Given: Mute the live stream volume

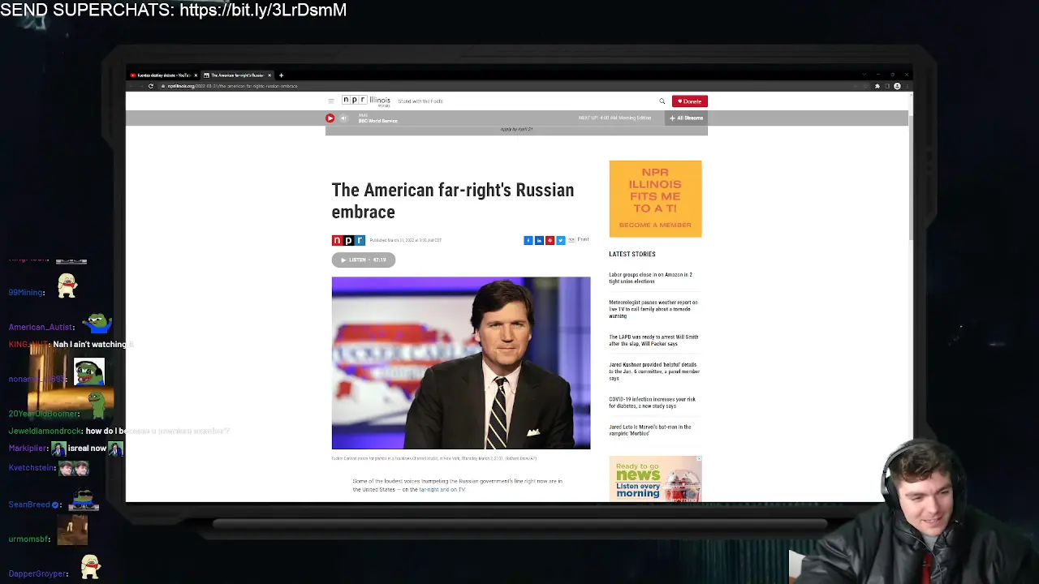Looking at the screenshot, I should (x=343, y=118).
